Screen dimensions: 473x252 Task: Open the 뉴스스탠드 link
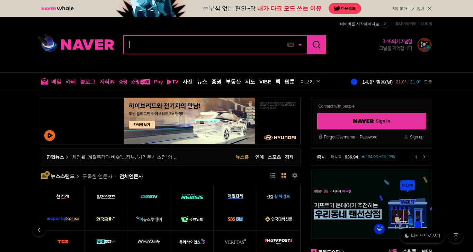tap(62, 176)
